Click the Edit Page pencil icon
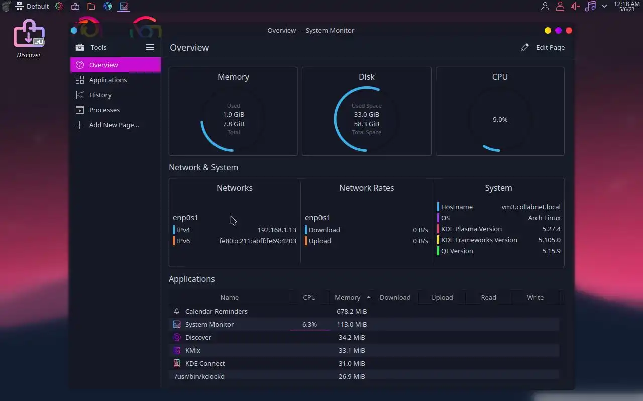This screenshot has width=643, height=401. point(525,47)
